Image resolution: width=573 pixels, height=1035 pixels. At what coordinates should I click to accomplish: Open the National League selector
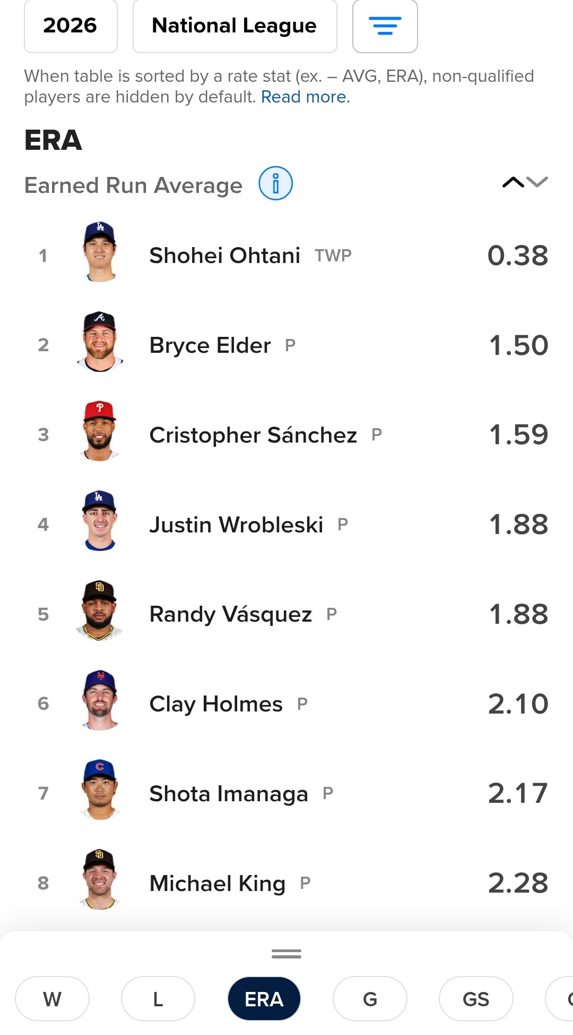[x=235, y=26]
